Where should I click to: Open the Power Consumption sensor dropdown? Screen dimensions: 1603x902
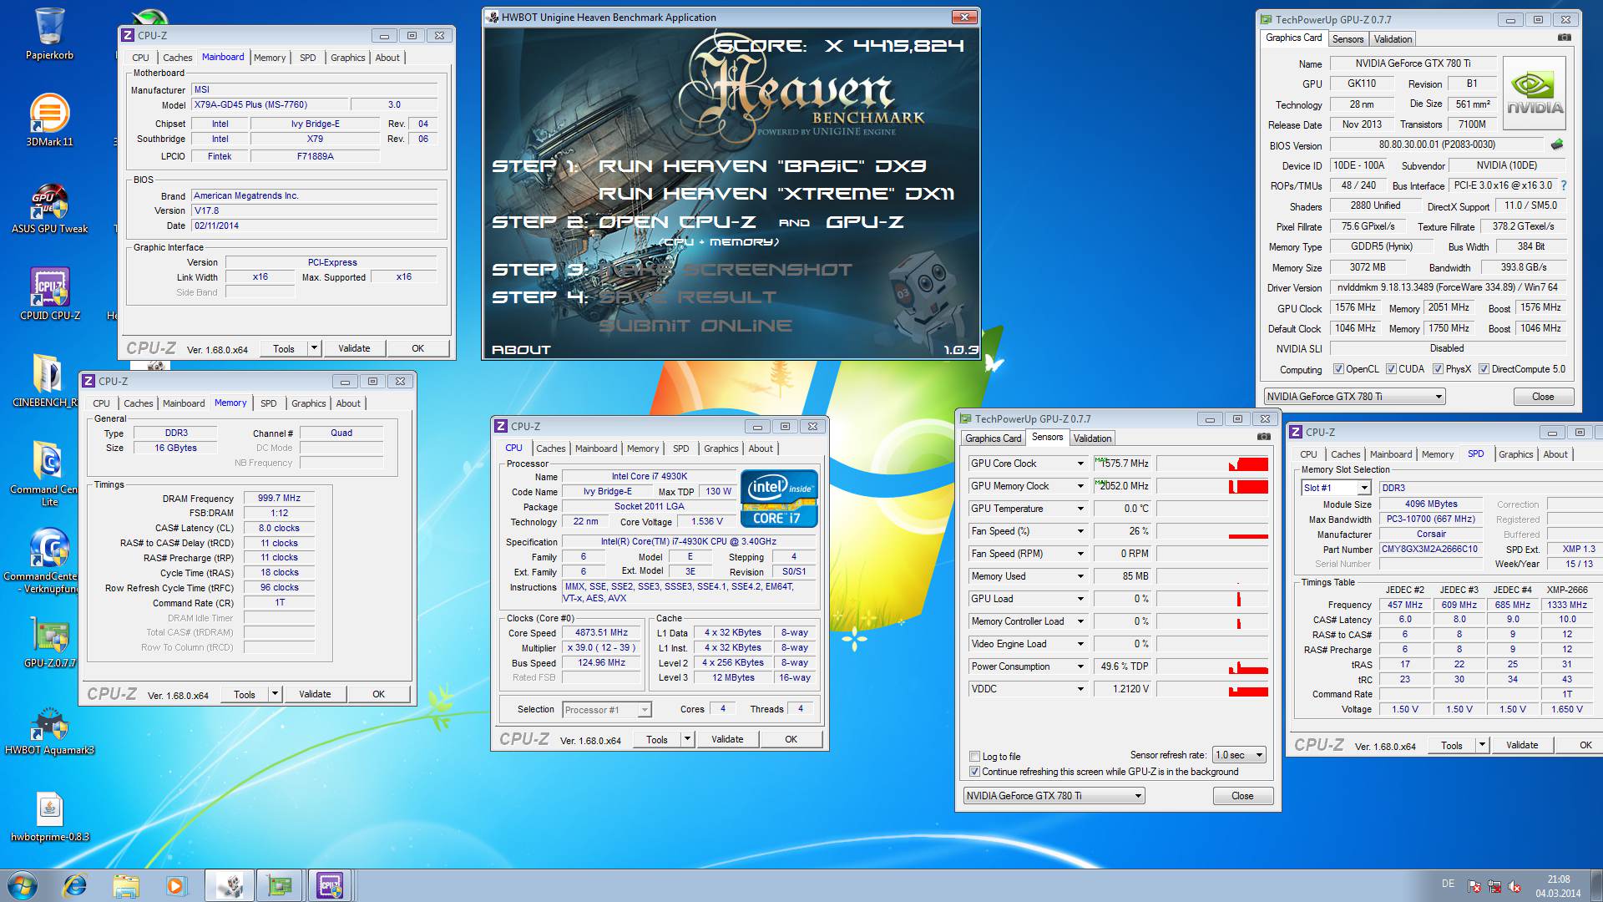1080,666
